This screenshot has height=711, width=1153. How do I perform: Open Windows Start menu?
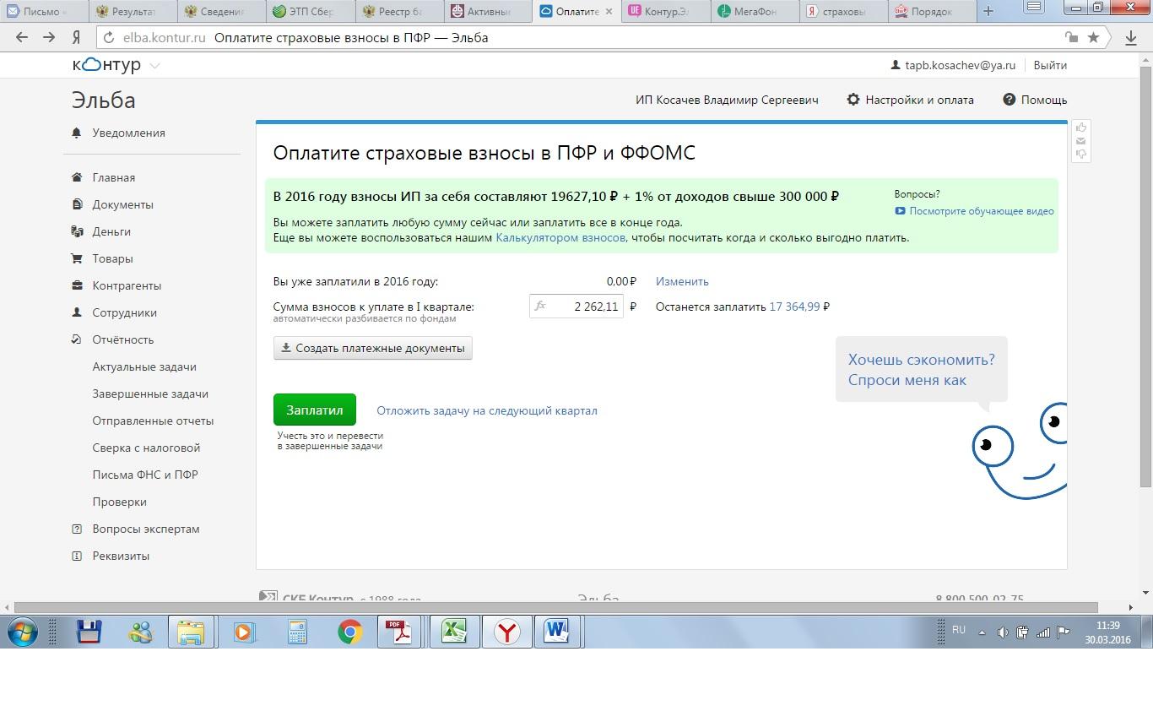click(x=22, y=632)
